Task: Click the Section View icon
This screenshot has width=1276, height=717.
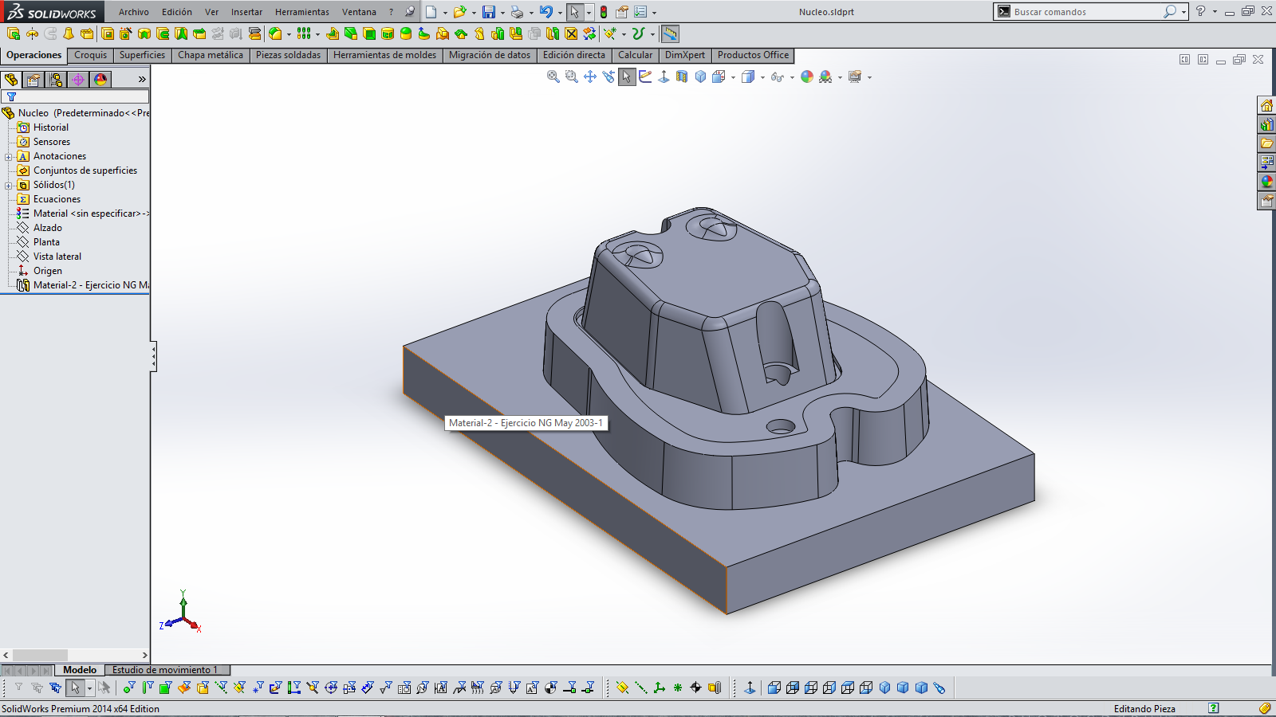Action: [682, 76]
